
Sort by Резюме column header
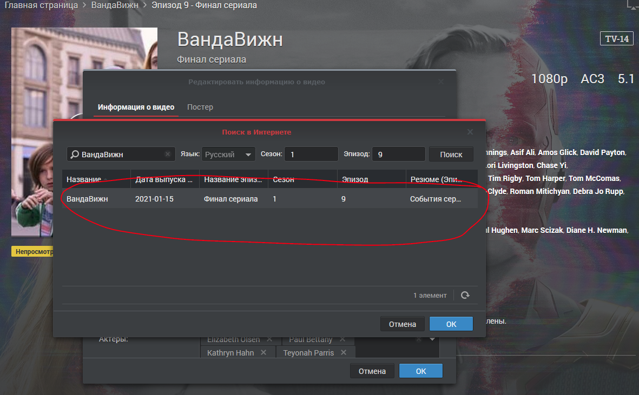tap(442, 179)
